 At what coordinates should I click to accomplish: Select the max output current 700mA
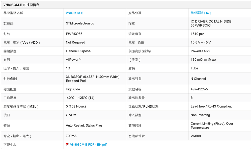(x=71, y=136)
